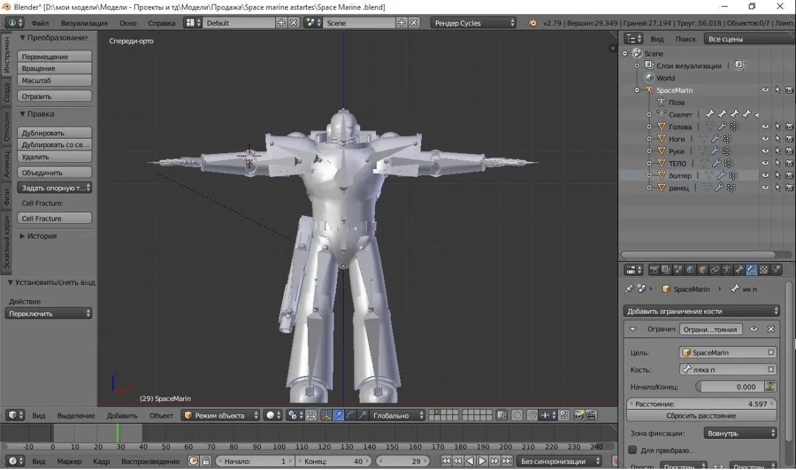Viewport: 796px width, 470px height.
Task: Disable the bone constraint with eye icon
Action: [754, 329]
